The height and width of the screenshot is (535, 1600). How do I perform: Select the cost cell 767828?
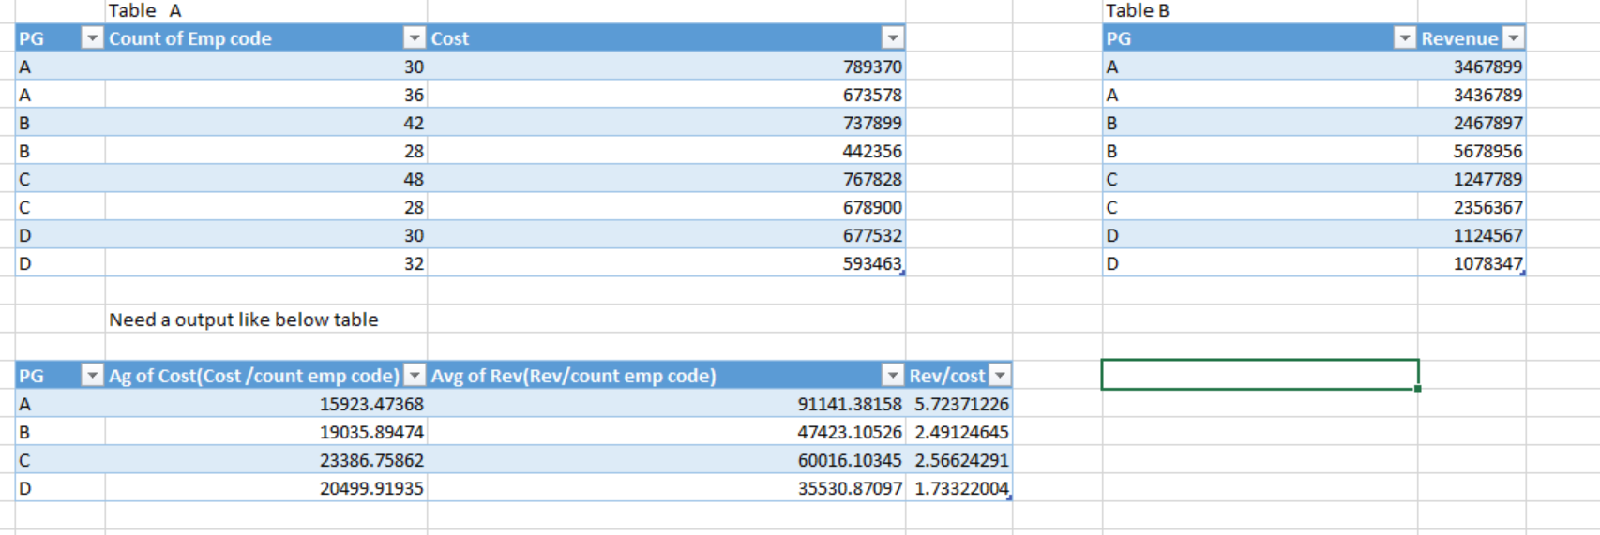point(667,179)
